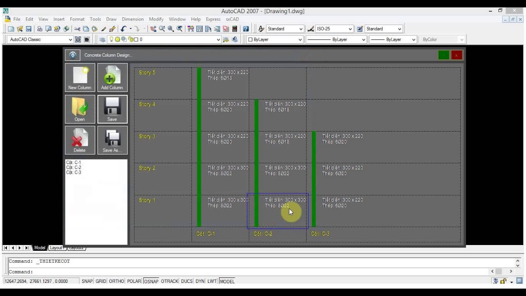Click the Save button in column panel
This screenshot has height=296, width=526.
pyautogui.click(x=113, y=109)
